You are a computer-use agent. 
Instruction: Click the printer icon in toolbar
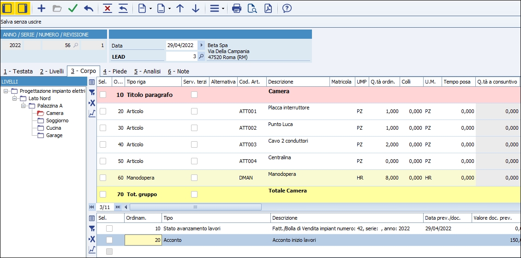coord(236,8)
